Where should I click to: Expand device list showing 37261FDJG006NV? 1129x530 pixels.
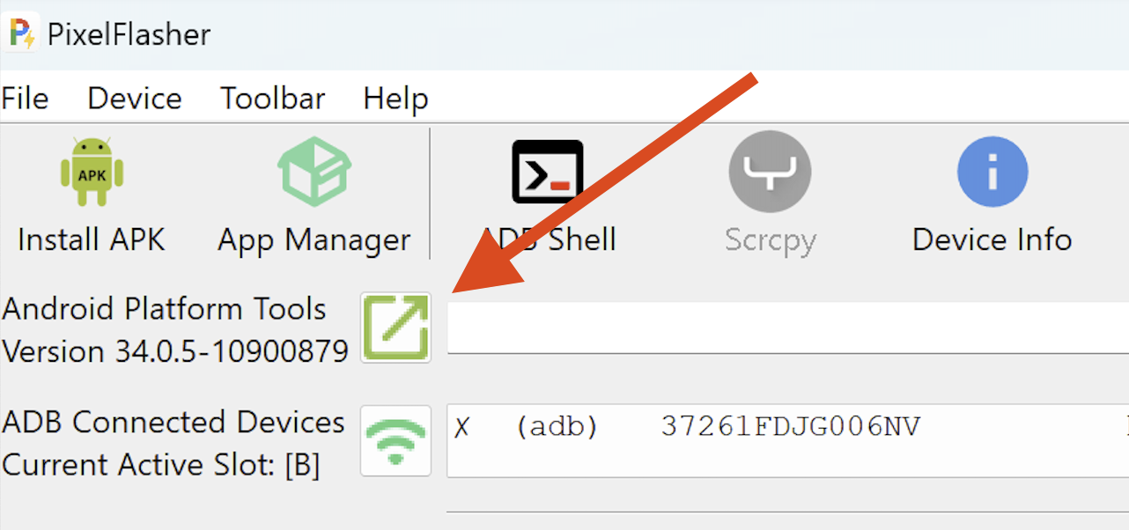click(787, 440)
